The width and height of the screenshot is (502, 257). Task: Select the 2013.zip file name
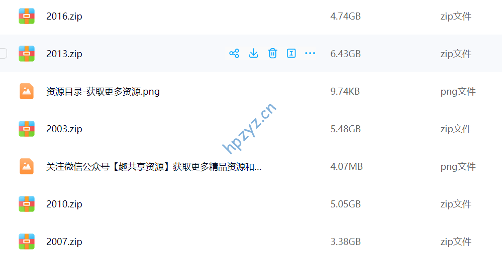pos(64,54)
